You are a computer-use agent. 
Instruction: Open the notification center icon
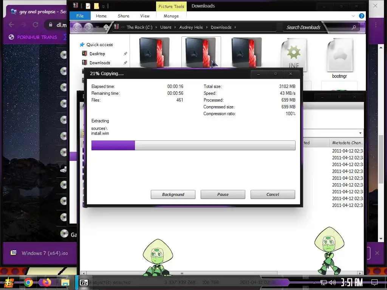click(x=375, y=282)
